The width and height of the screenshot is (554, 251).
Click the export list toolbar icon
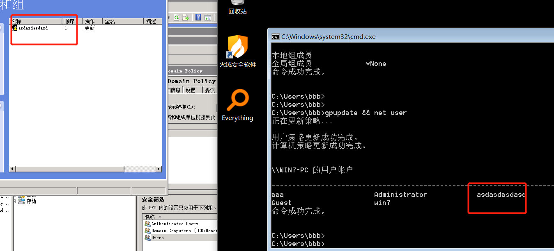pyautogui.click(x=186, y=17)
